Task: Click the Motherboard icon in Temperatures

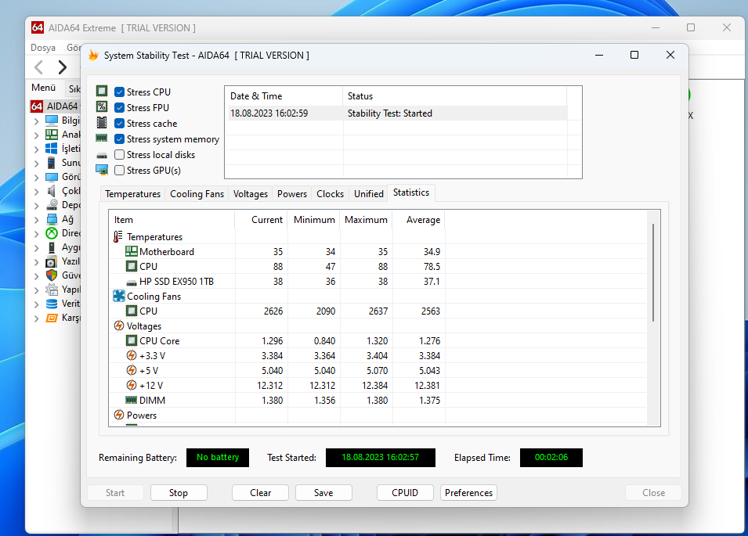Action: point(131,251)
